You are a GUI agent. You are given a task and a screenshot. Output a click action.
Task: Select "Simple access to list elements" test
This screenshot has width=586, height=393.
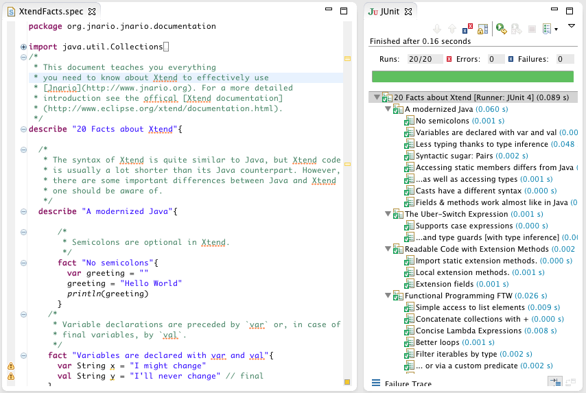click(x=482, y=307)
